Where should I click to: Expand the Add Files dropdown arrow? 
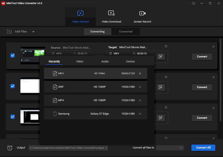click(x=33, y=32)
